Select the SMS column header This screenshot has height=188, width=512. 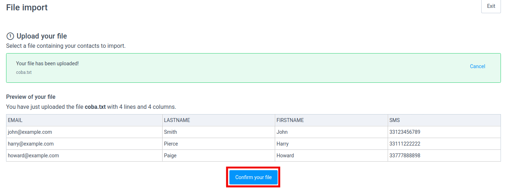tap(394, 120)
